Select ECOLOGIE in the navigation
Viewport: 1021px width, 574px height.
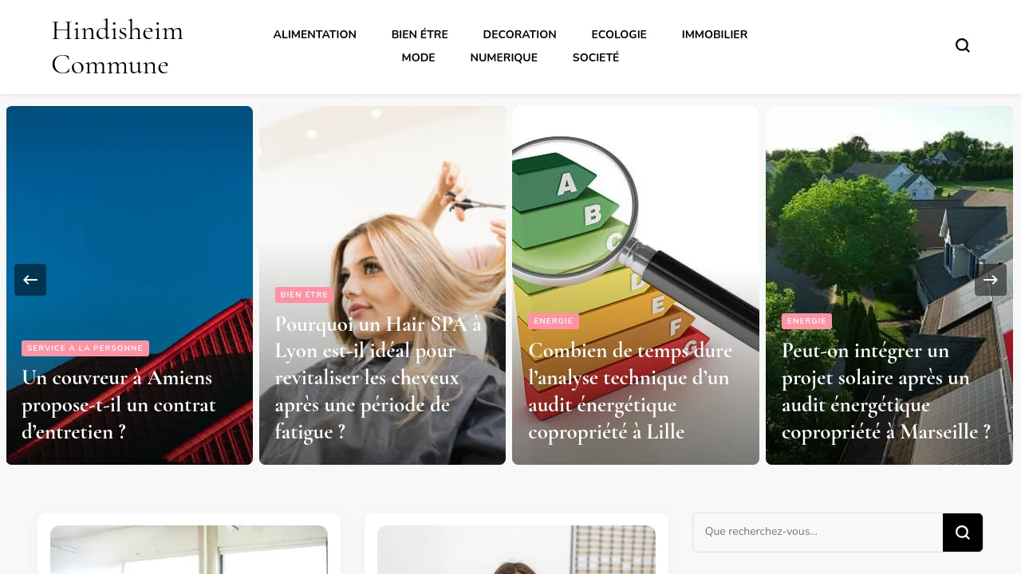pyautogui.click(x=619, y=34)
